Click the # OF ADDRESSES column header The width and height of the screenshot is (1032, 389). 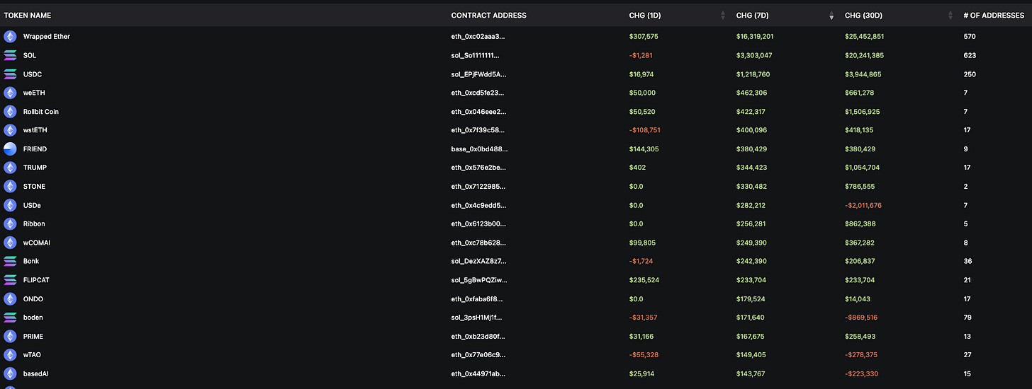coord(994,16)
